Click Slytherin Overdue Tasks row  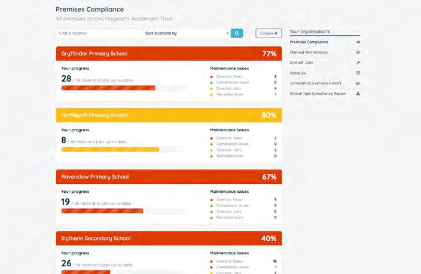(x=243, y=261)
